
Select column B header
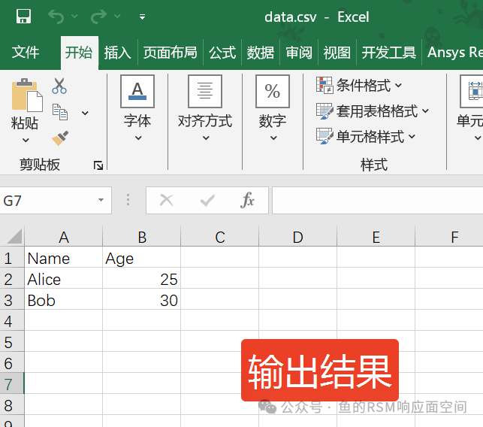142,237
